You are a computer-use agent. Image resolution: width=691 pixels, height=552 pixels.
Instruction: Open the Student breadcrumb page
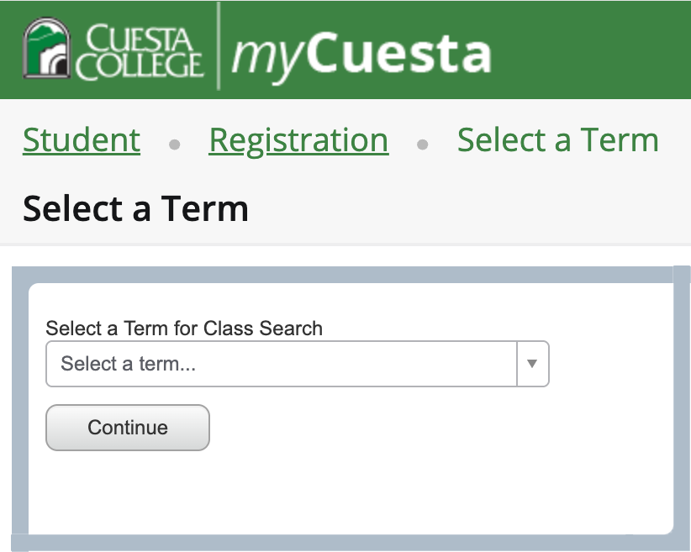click(x=81, y=140)
